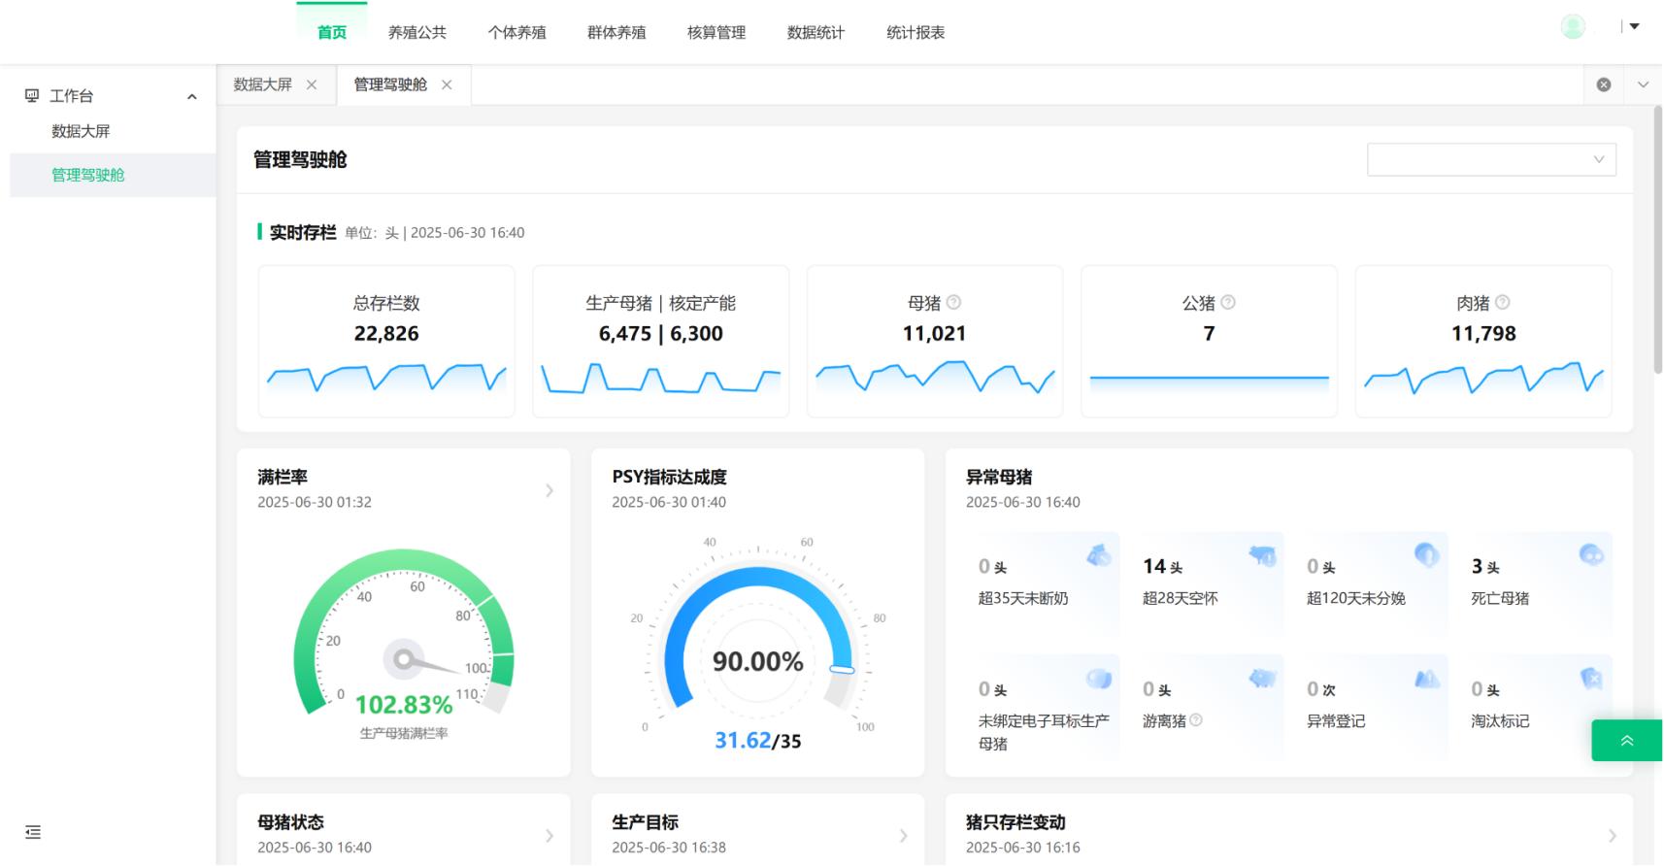Click the 工作台 monitor icon
The width and height of the screenshot is (1664, 866).
coord(32,95)
